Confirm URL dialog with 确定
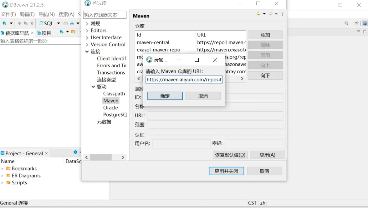368x208 pixels. [165, 96]
